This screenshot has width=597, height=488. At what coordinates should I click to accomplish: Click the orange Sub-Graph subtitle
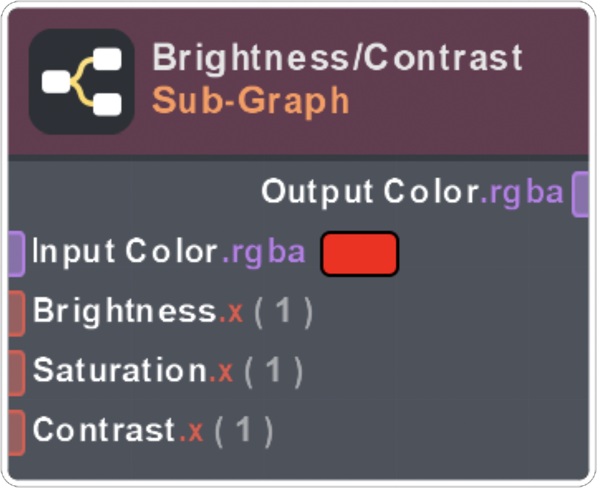[x=250, y=100]
